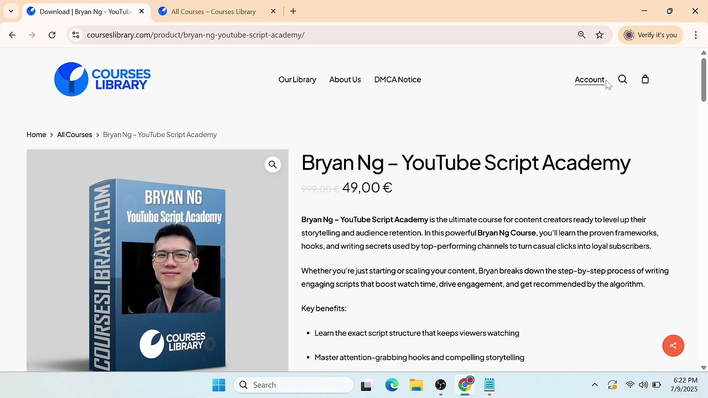Go to the DMCA Notice page
Viewport: 708px width, 398px height.
(x=397, y=80)
